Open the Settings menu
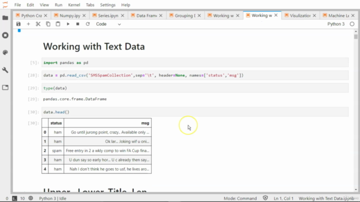Viewport: 360px width, 202px height. tap(107, 5)
